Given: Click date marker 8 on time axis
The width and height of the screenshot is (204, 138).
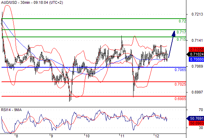Looking at the screenshot, I should 17,136.
